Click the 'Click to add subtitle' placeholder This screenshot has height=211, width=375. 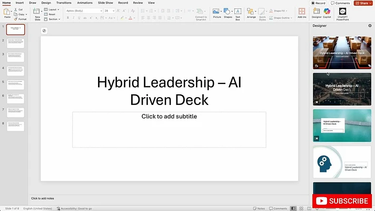pyautogui.click(x=169, y=130)
